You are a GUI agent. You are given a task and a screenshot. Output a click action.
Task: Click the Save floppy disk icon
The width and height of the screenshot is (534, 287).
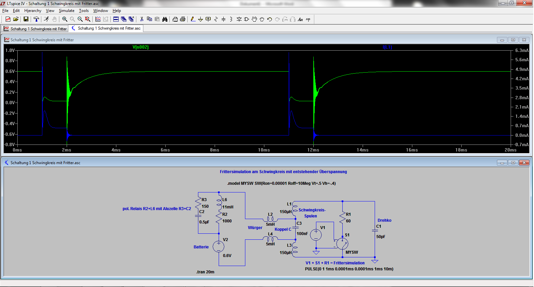[26, 19]
